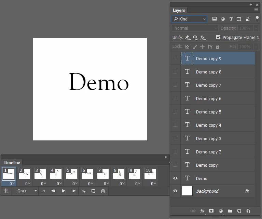262x219 pixels.
Task: Click the Fill value field
Action: point(245,47)
